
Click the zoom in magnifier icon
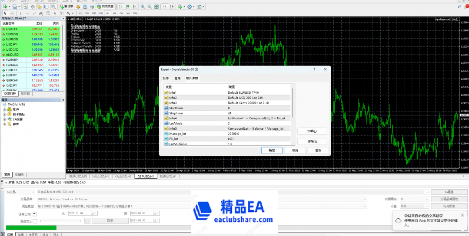tap(143, 7)
